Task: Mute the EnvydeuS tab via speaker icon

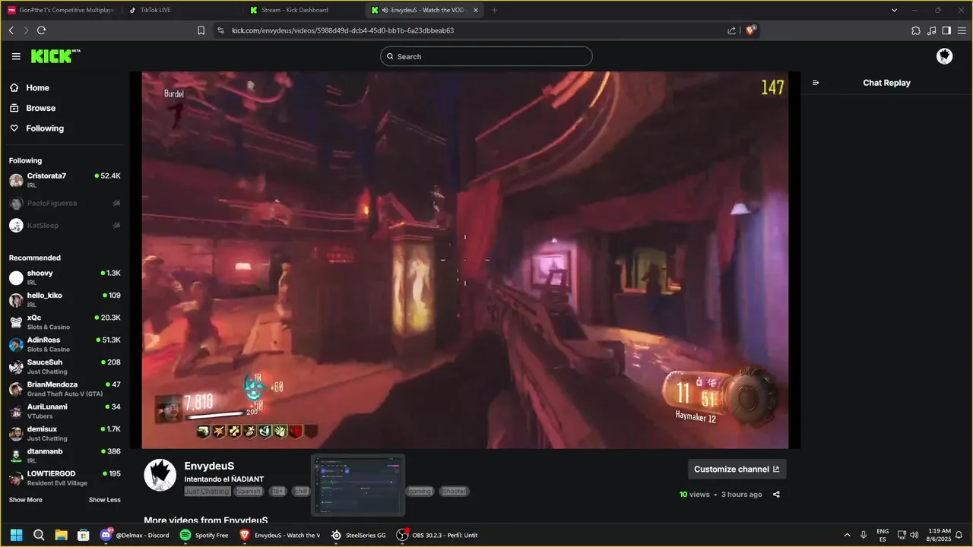Action: tap(385, 10)
